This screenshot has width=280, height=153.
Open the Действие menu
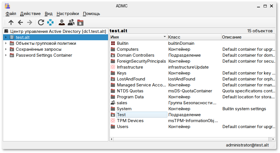point(30,14)
